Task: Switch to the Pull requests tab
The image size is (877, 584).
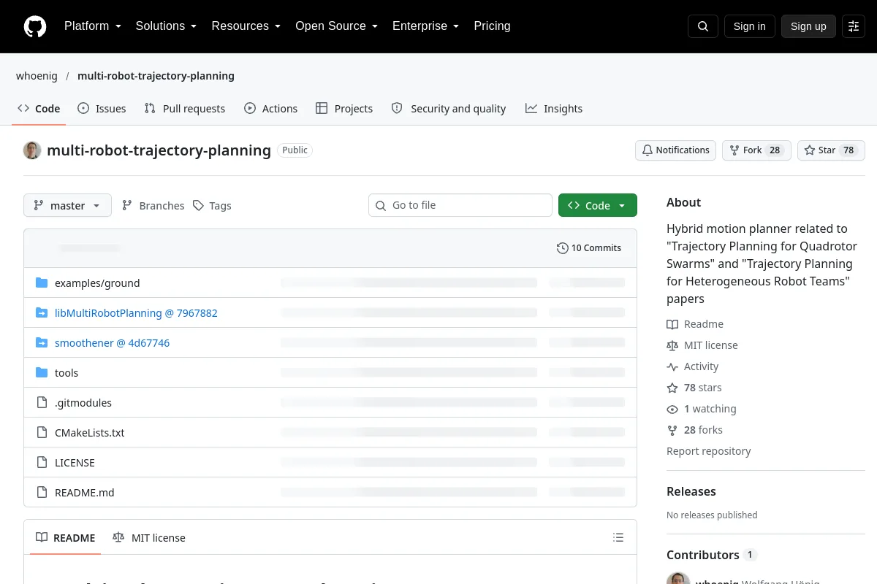Action: point(185,109)
